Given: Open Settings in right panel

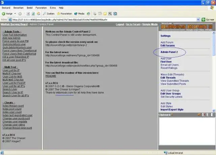Looking at the screenshot, I should coord(165,36).
